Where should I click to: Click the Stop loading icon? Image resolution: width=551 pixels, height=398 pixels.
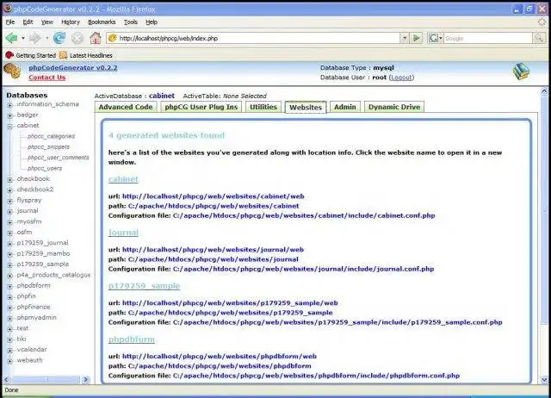[77, 38]
